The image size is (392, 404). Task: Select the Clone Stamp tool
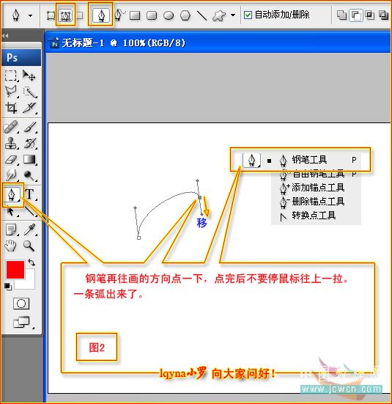[11, 143]
